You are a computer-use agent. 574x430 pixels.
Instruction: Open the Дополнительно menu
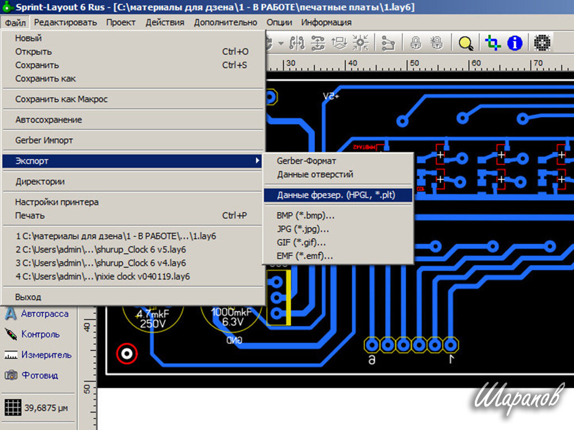click(x=225, y=22)
